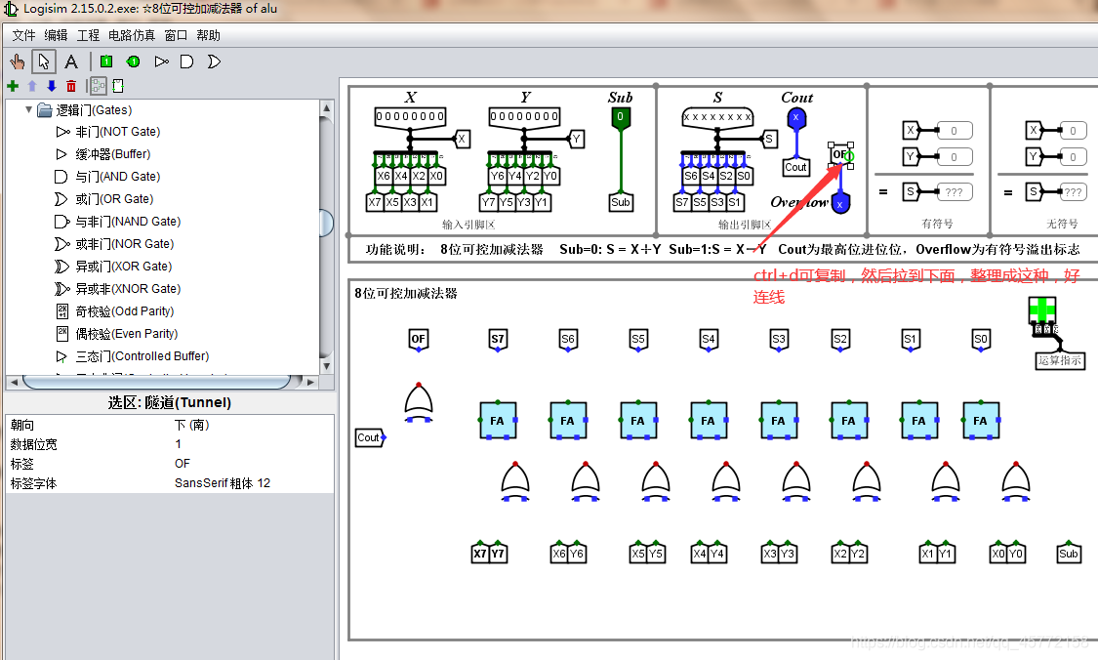
Task: Collapse the 逻辑门(Gates) folder
Action: [x=28, y=109]
